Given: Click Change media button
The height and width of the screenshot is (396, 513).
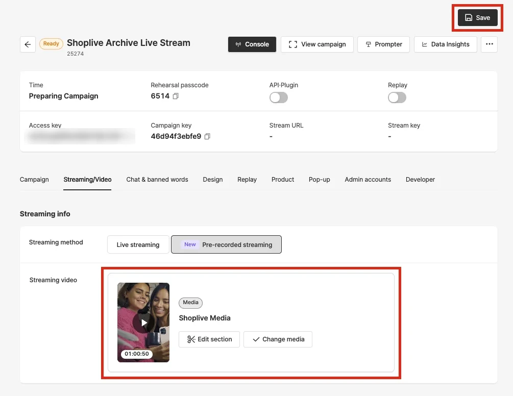Looking at the screenshot, I should pos(278,339).
